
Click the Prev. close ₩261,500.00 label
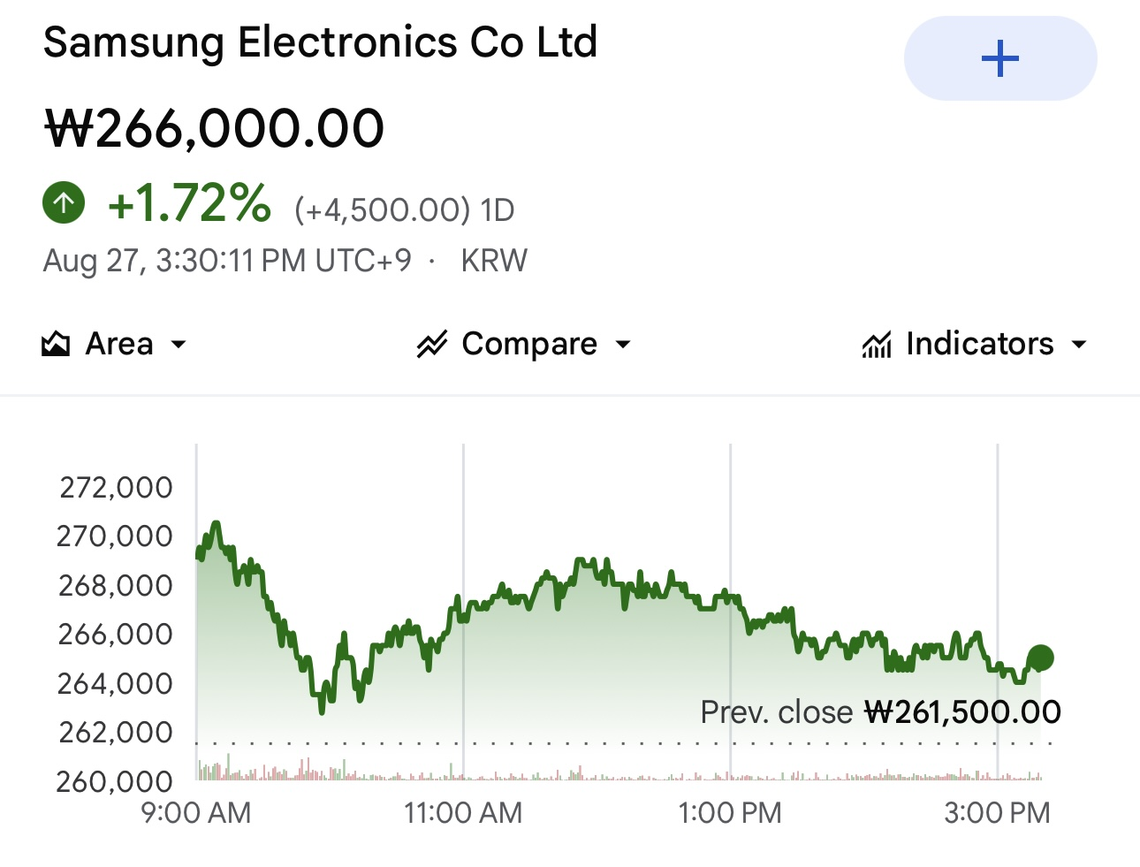[881, 711]
